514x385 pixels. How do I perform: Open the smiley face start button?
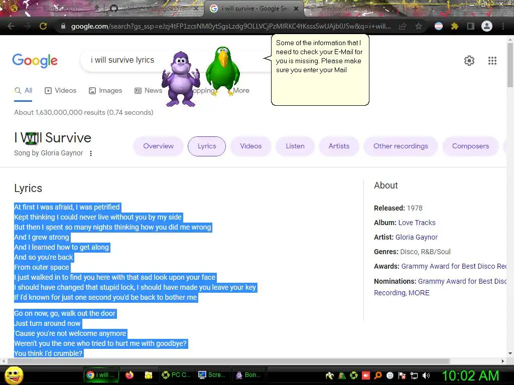coord(14,375)
